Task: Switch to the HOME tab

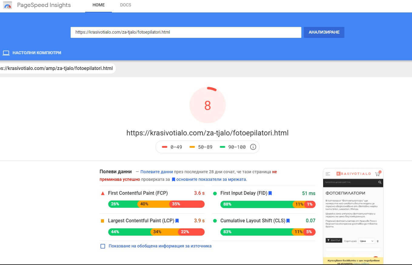Action: click(99, 5)
